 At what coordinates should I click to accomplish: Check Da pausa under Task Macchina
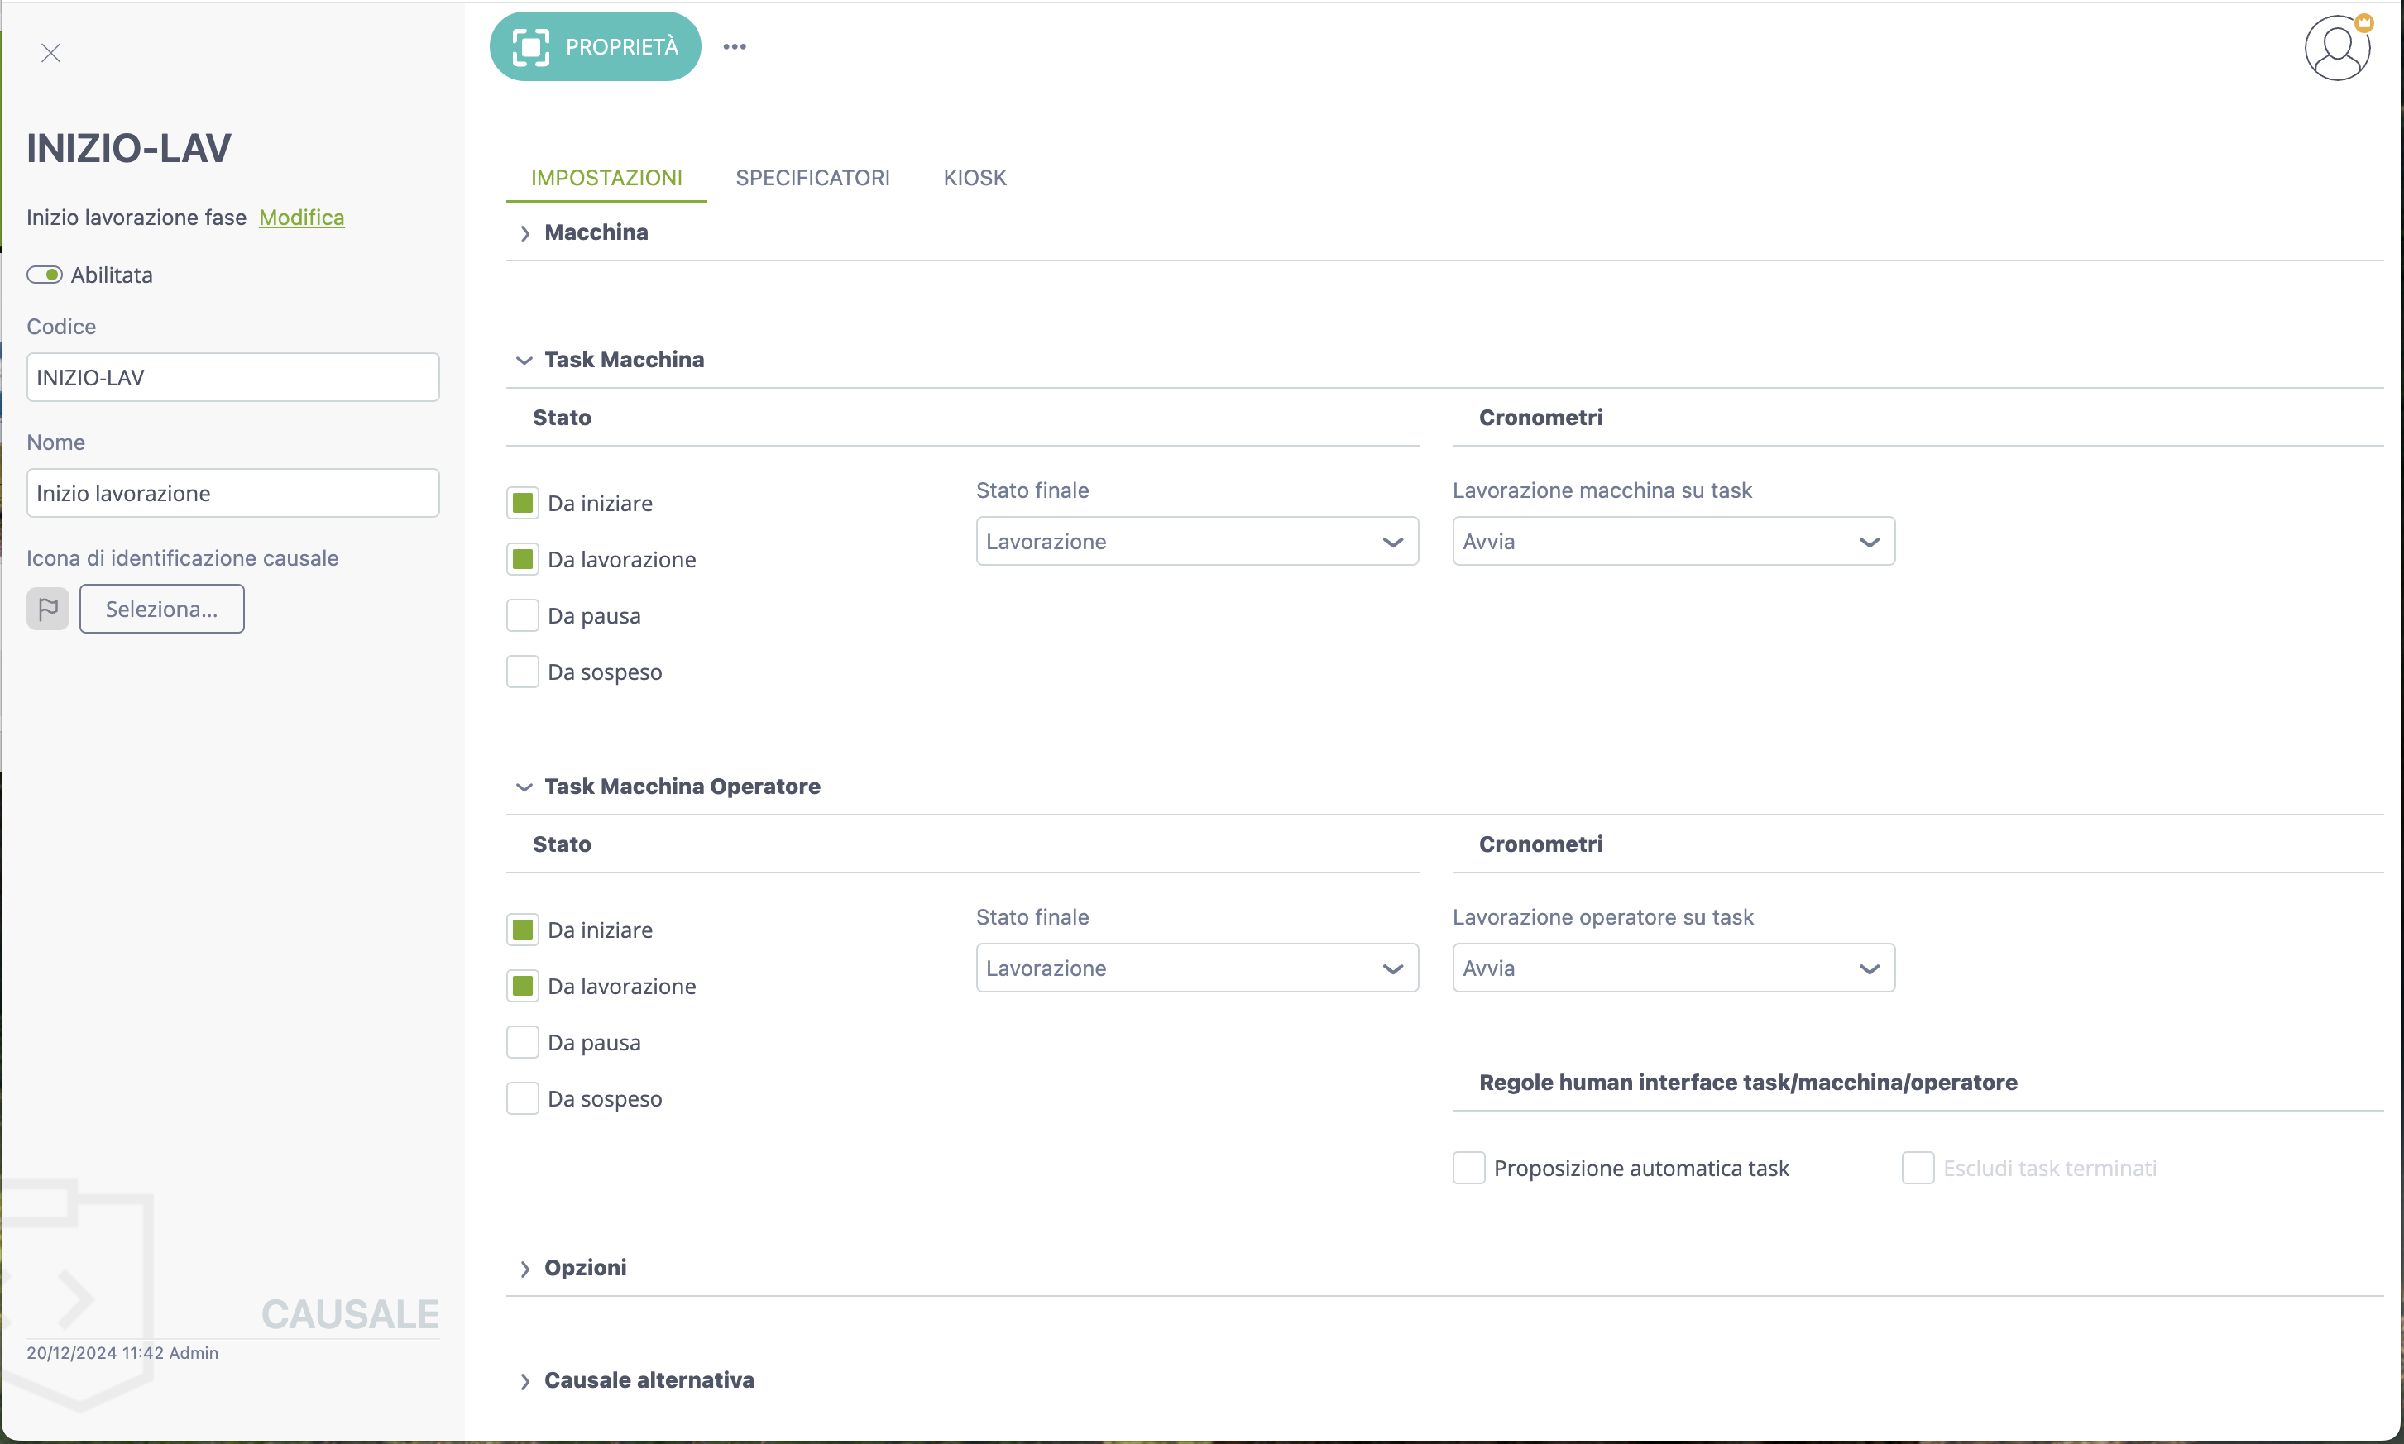[523, 616]
